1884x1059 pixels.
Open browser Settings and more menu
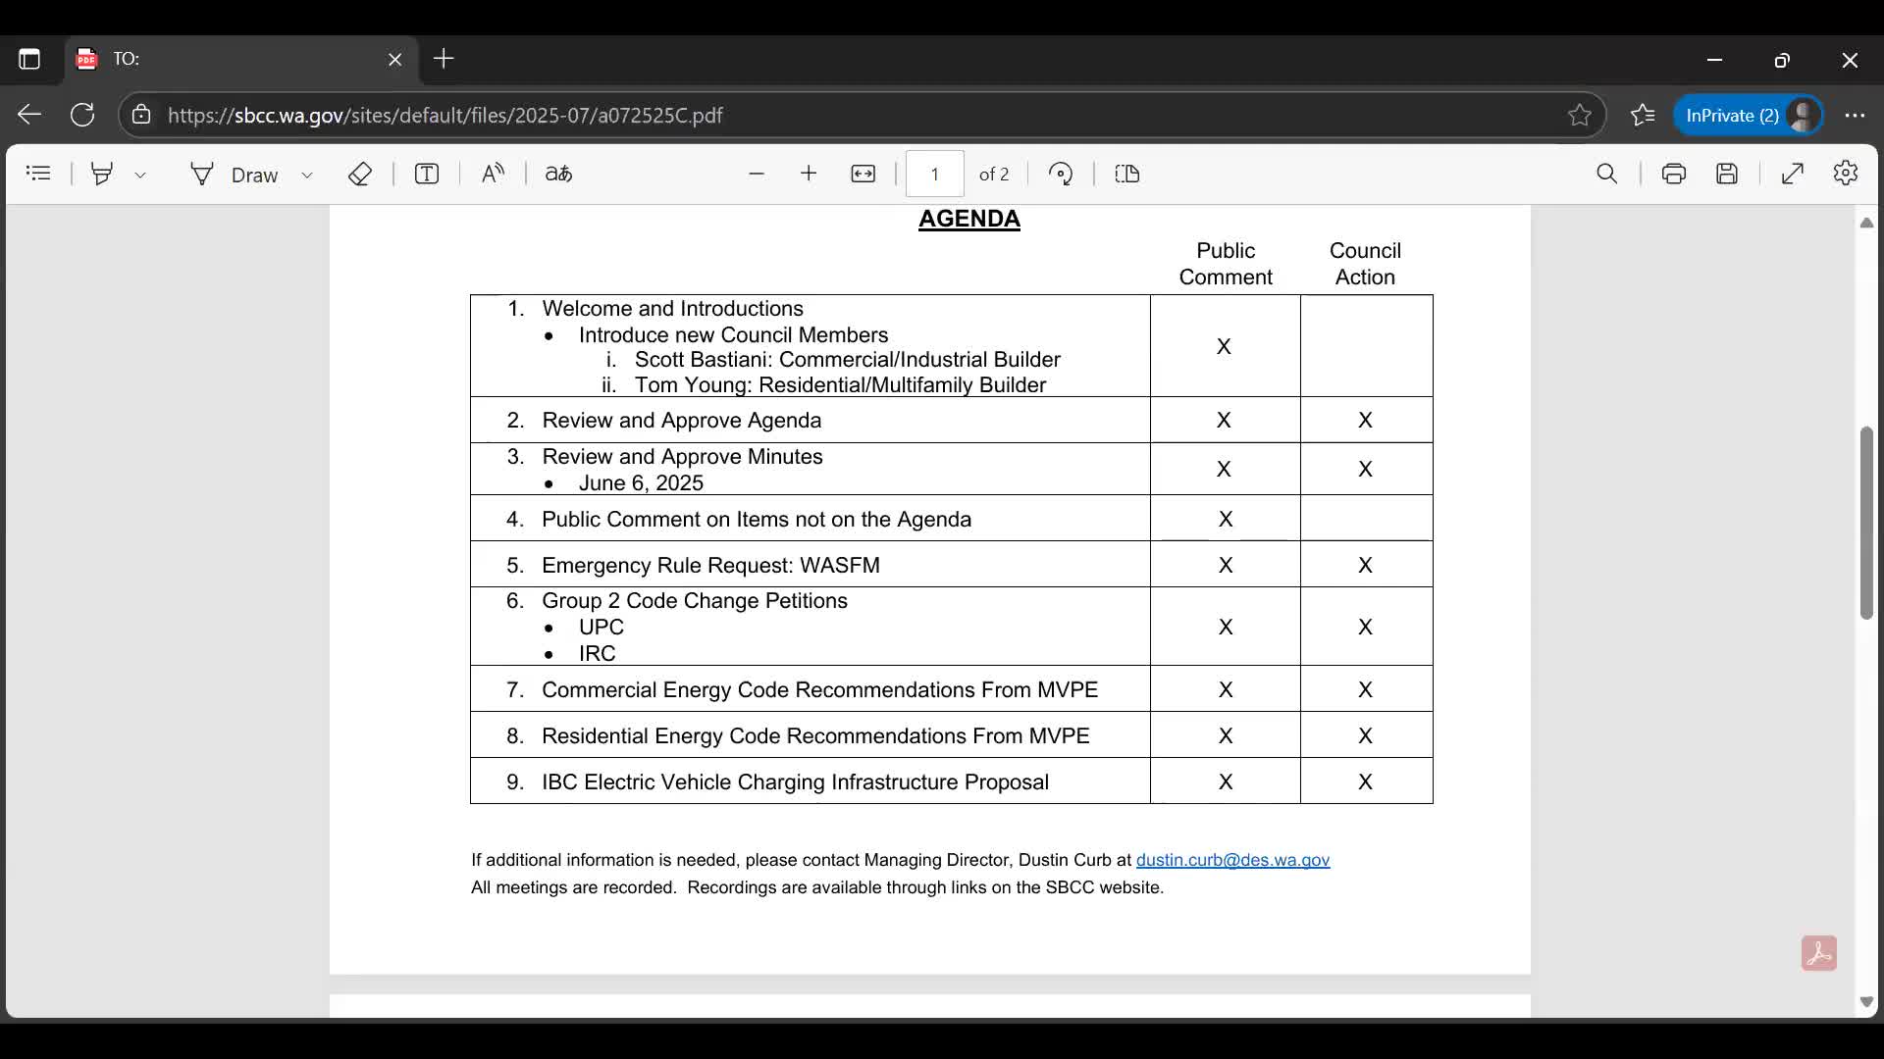(x=1855, y=115)
